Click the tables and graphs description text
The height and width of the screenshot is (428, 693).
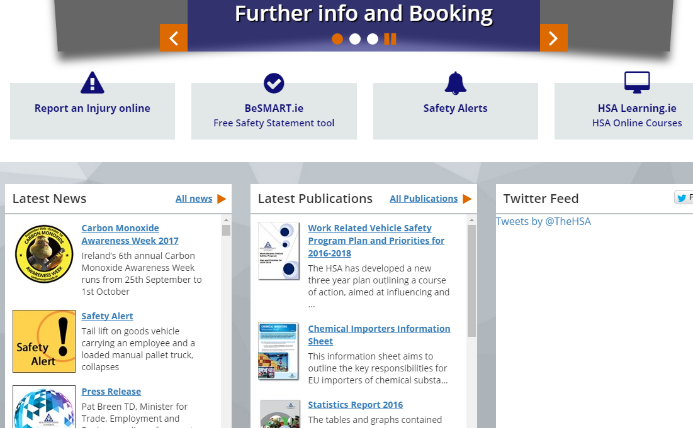click(375, 420)
